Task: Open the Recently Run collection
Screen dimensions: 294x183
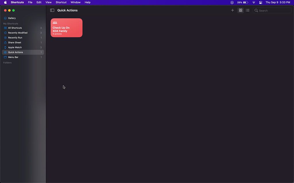Action: click(x=15, y=37)
